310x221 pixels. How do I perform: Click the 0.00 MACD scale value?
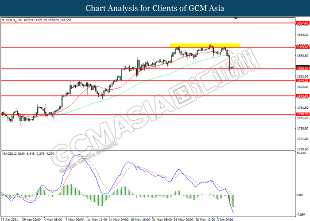(300, 195)
